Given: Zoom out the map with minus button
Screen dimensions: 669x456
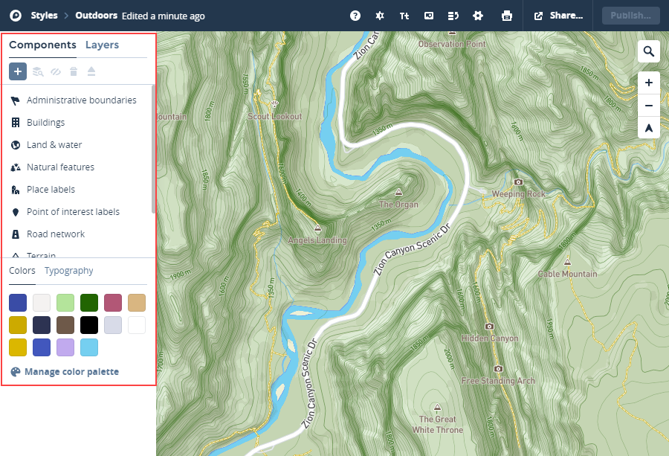Looking at the screenshot, I should pyautogui.click(x=648, y=106).
